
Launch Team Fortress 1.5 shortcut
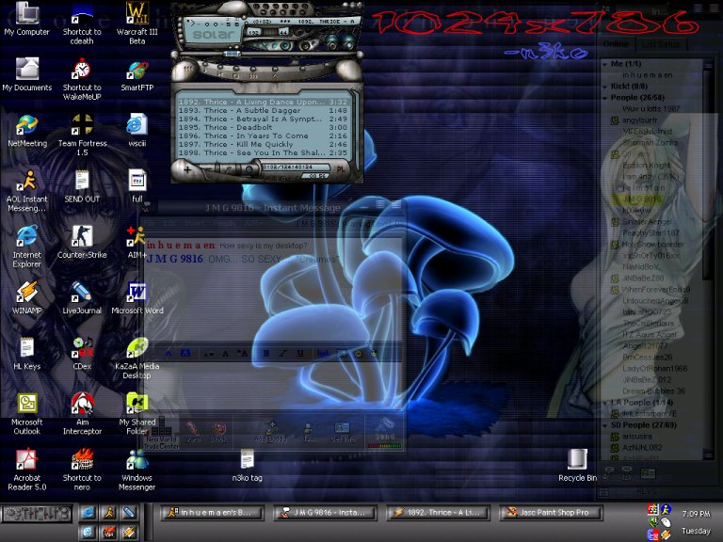point(82,135)
